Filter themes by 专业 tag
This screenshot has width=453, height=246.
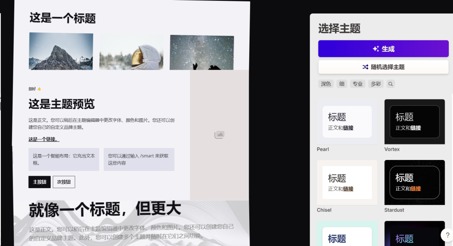[358, 84]
